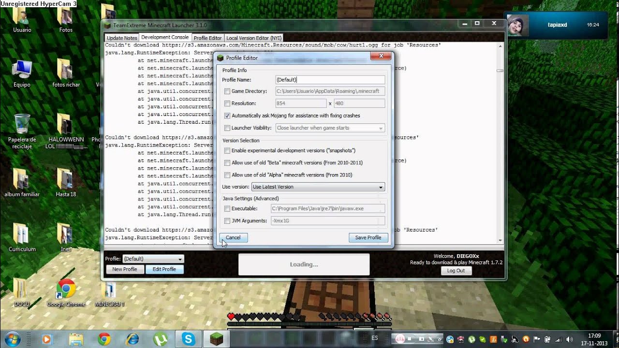Click the console scrollbar up arrow
Image resolution: width=619 pixels, height=348 pixels.
[500, 45]
